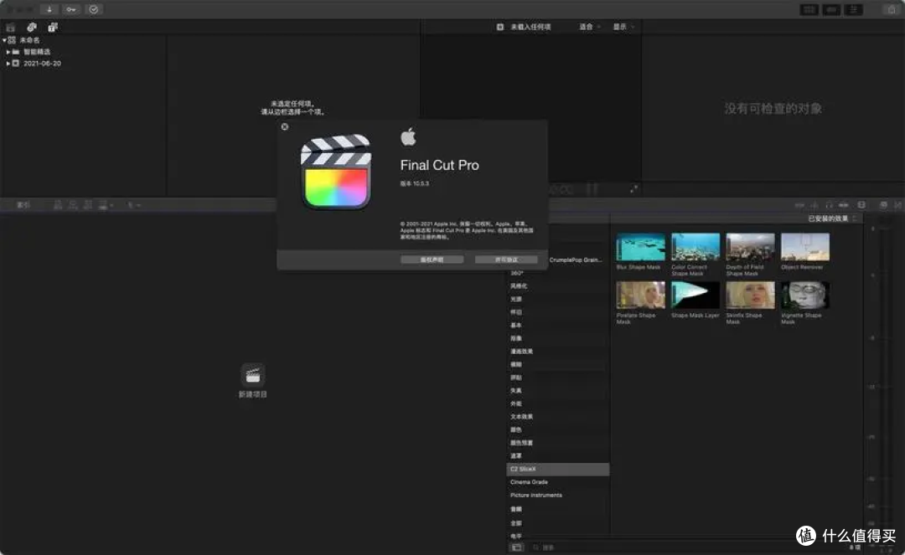Open the titles and generators sidebar icon
This screenshot has height=555, width=905.
tap(53, 27)
